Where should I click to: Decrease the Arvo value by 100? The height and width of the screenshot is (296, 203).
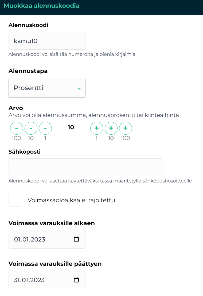pyautogui.click(x=16, y=128)
